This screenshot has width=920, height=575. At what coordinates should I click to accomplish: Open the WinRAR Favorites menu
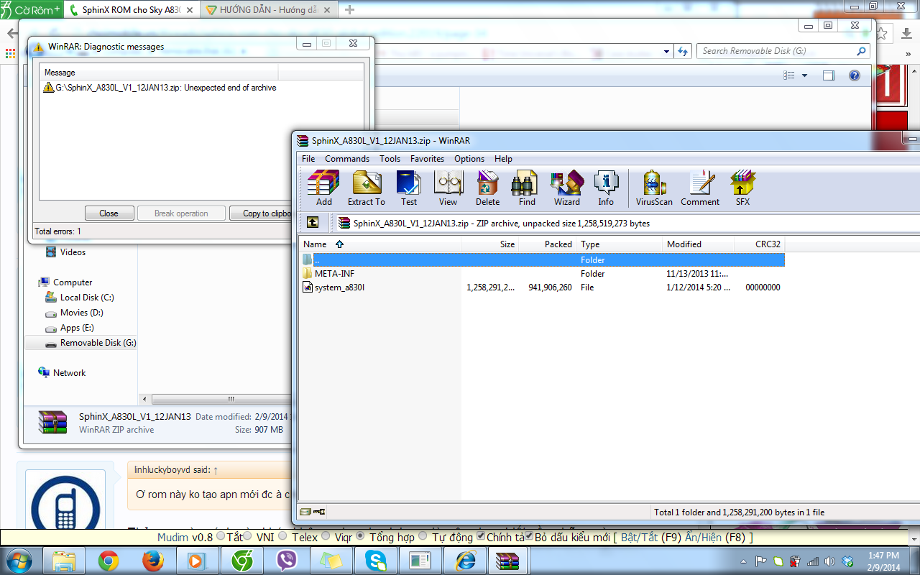point(428,159)
